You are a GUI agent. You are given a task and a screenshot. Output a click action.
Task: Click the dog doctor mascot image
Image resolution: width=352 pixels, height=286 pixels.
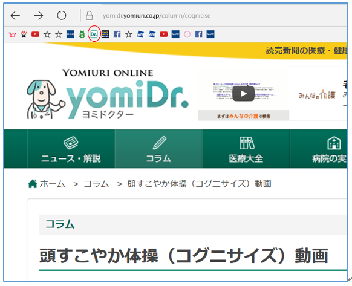coord(45,99)
